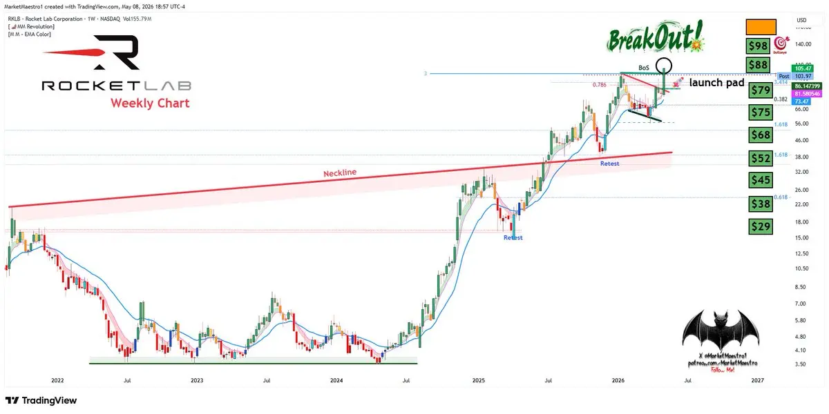
Task: Select the $38 price target box
Action: point(761,204)
